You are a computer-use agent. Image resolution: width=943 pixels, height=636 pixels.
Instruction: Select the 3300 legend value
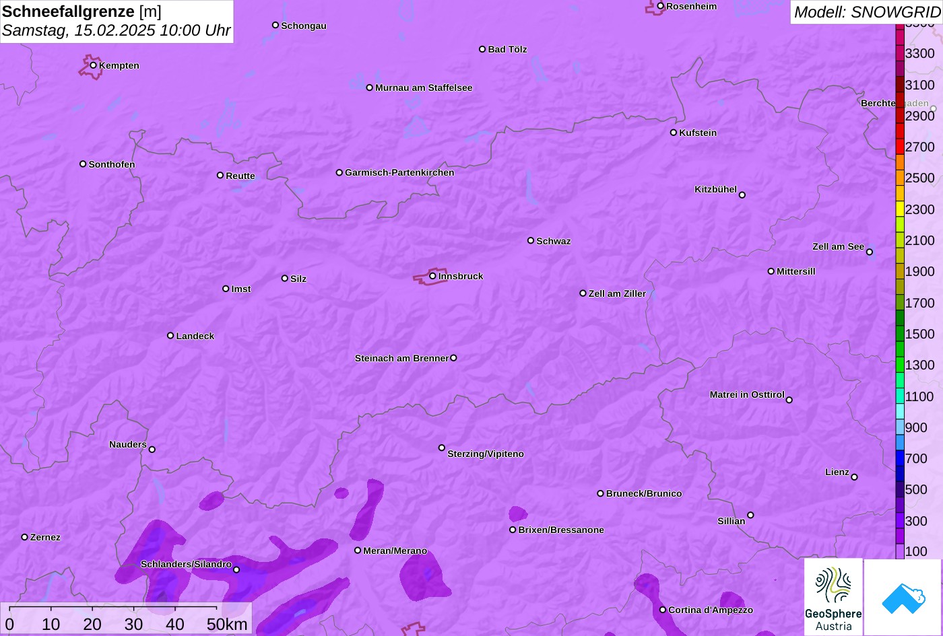tap(920, 53)
